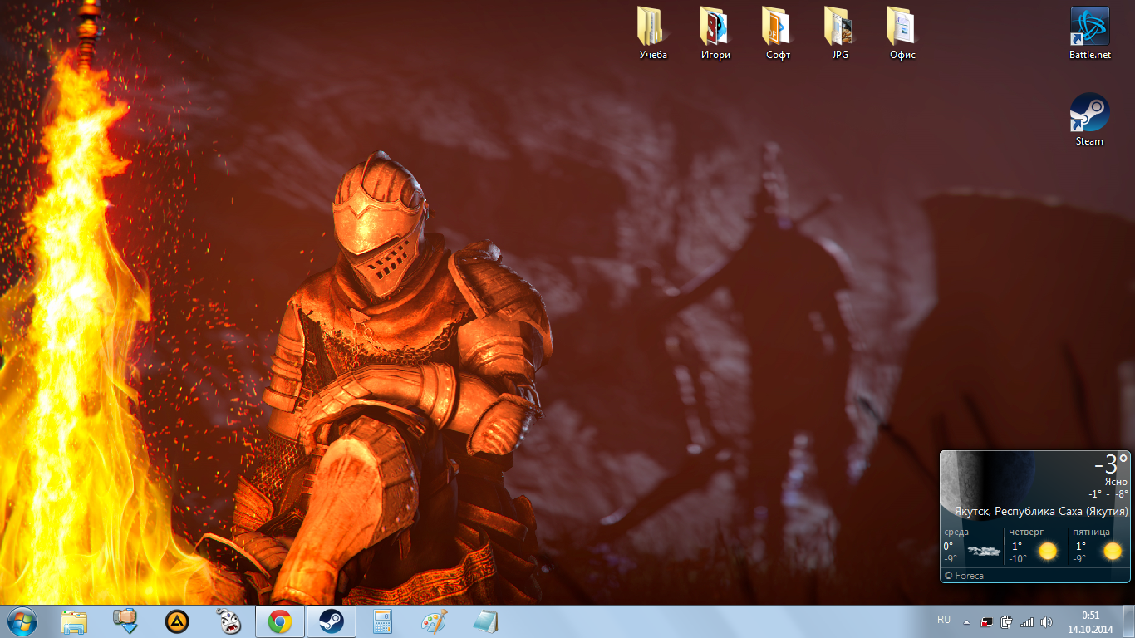Open the Windows Start menu
Screen dimensions: 1135x638
[x=22, y=621]
